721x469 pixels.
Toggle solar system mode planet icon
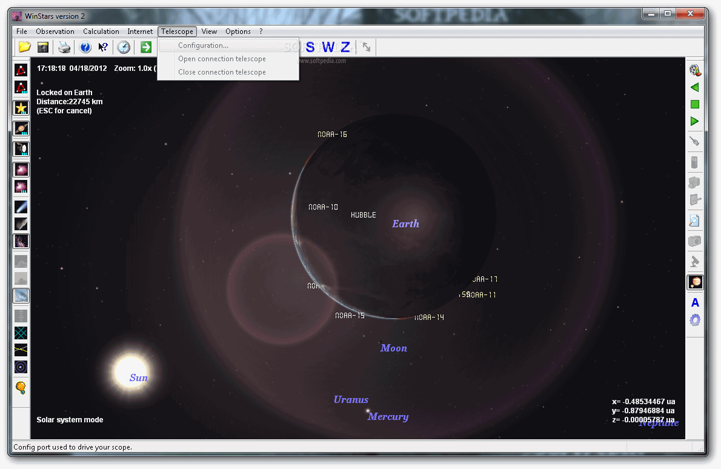click(x=695, y=282)
